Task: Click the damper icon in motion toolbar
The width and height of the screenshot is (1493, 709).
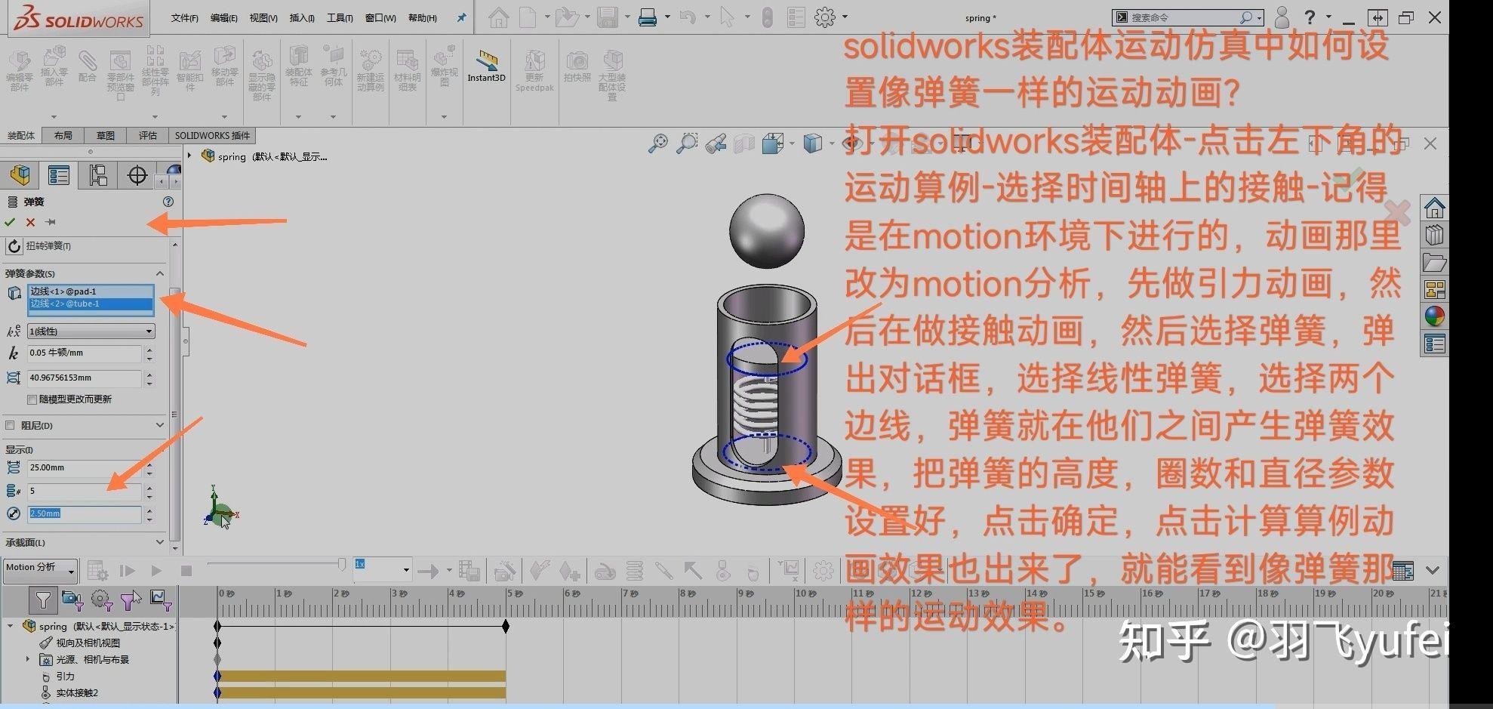Action: 663,572
